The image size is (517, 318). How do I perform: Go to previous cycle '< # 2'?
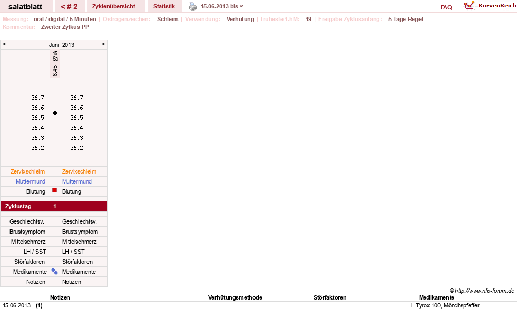coord(69,6)
